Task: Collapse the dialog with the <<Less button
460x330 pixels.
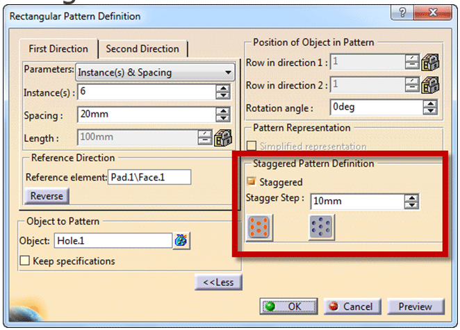Action: tap(219, 282)
